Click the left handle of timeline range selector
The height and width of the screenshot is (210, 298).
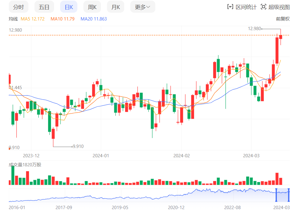pos(276,195)
